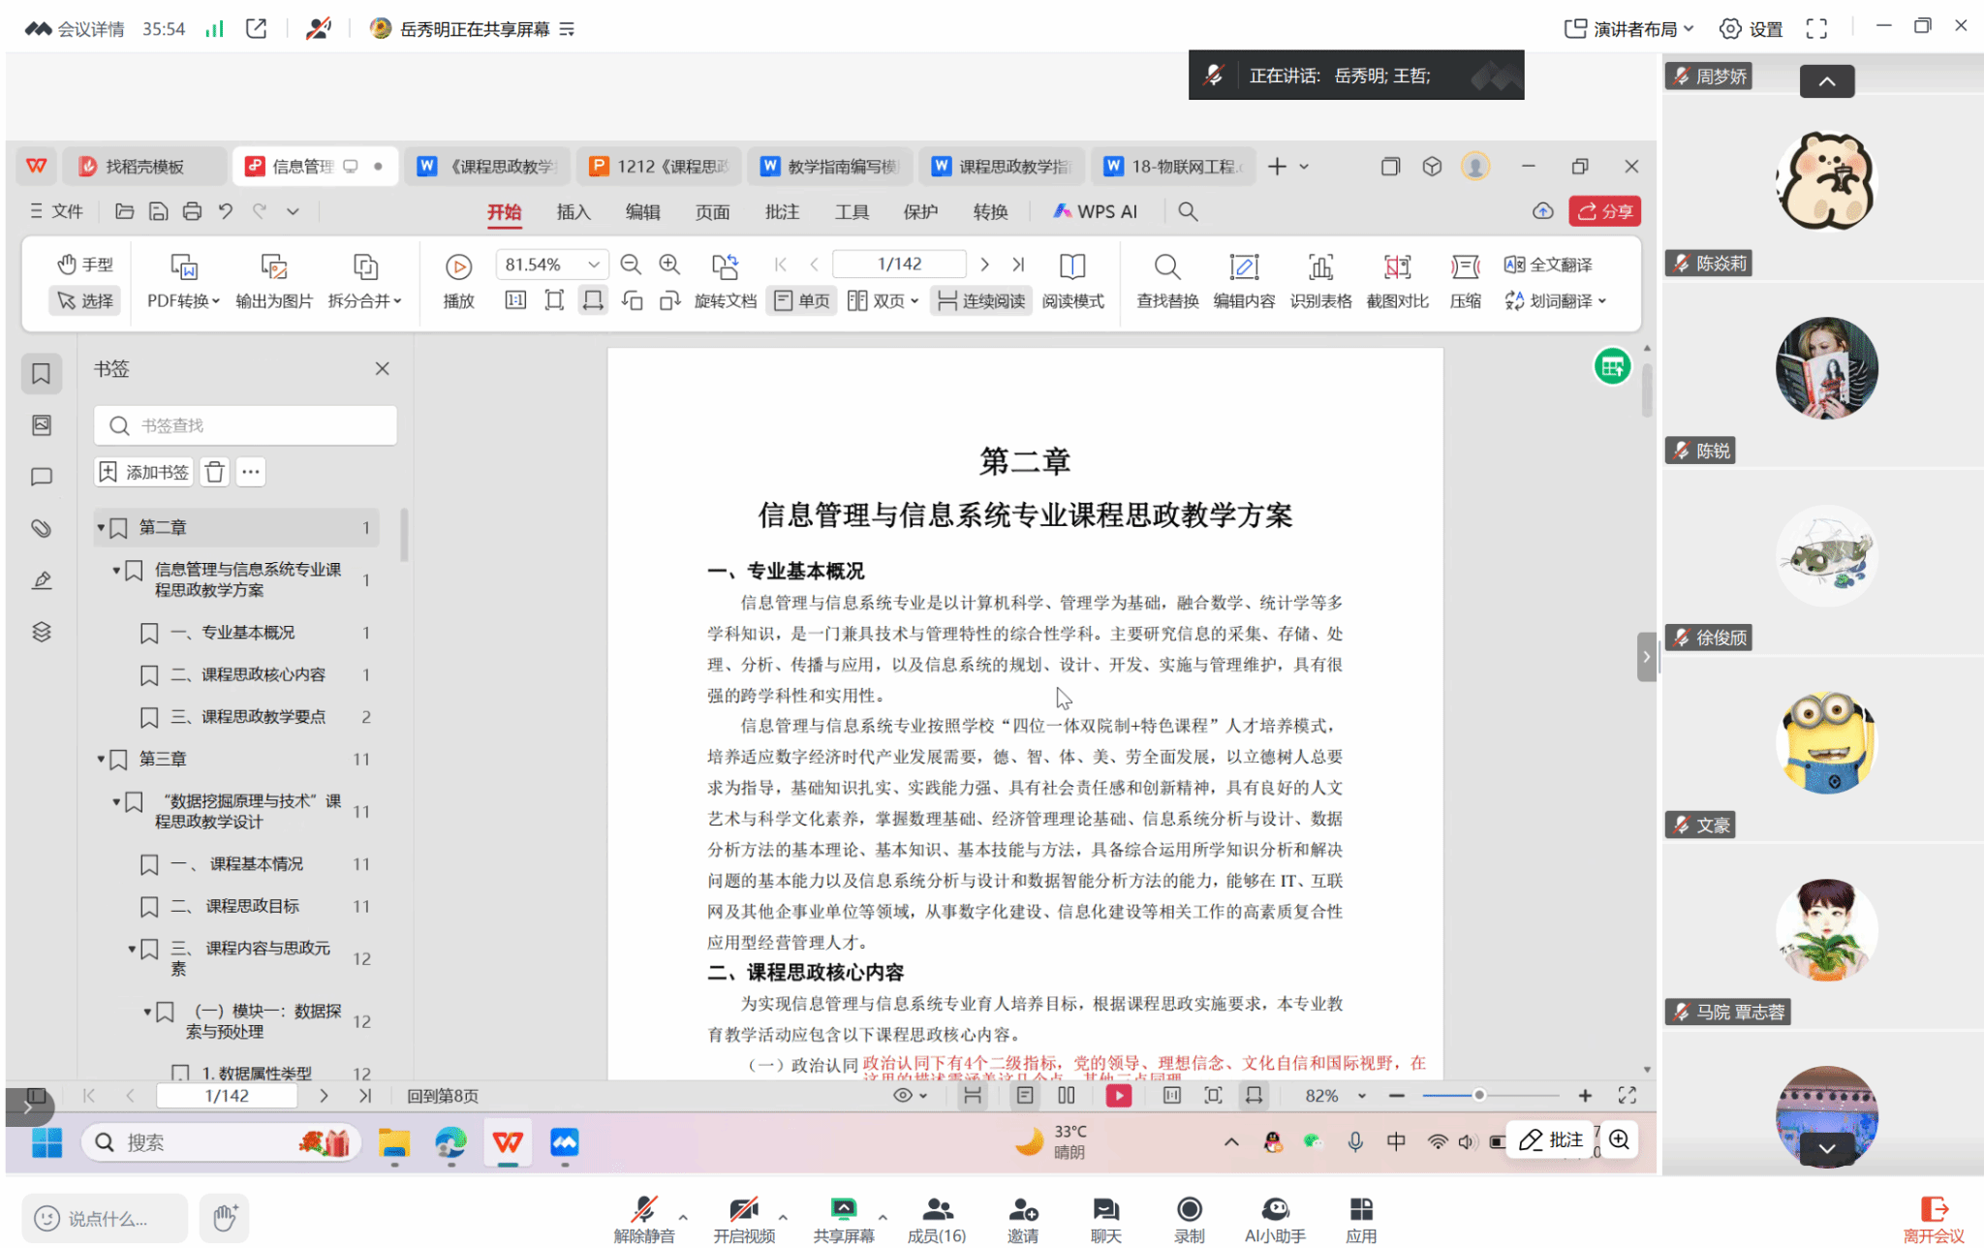Click the PDF转换 convert icon
The width and height of the screenshot is (1984, 1248).
[x=183, y=267]
